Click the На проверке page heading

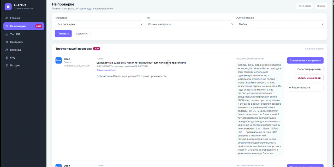[x=63, y=4]
